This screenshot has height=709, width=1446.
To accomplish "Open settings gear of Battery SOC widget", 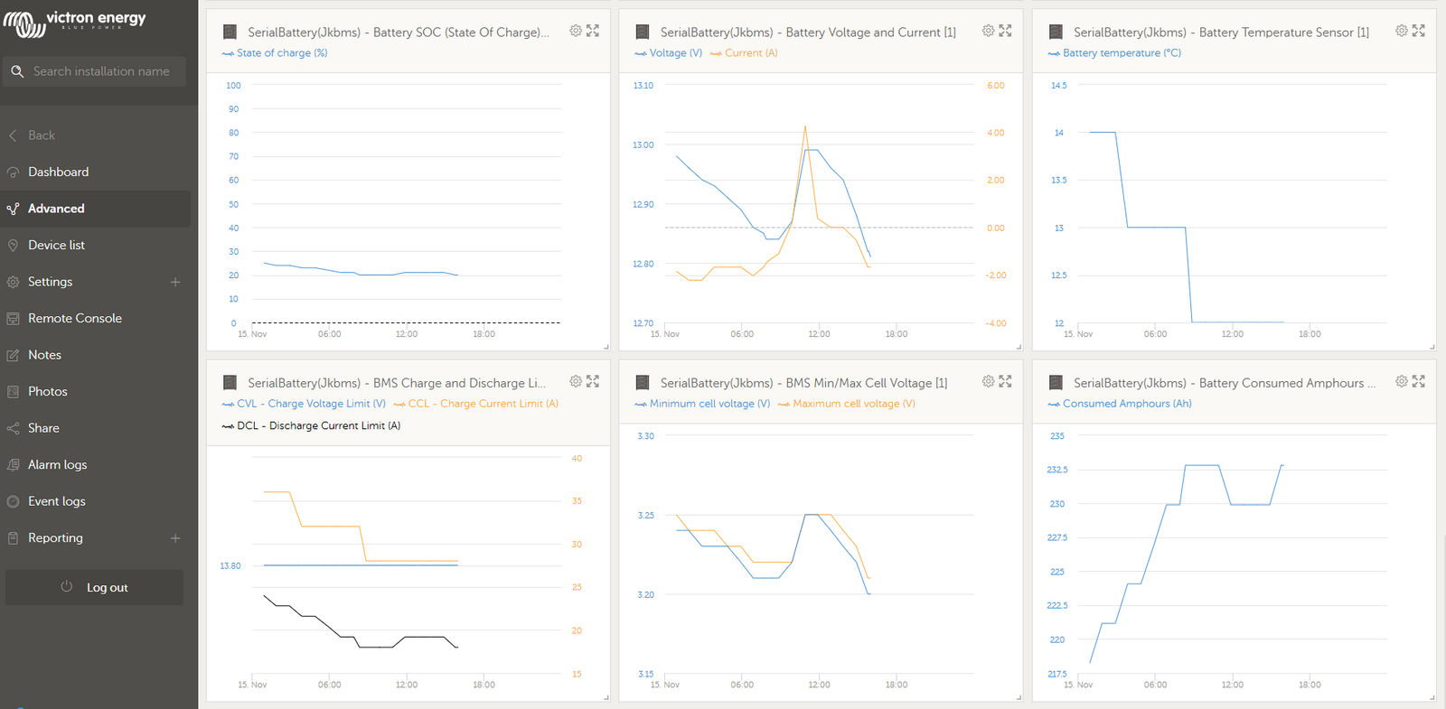I will (576, 31).
